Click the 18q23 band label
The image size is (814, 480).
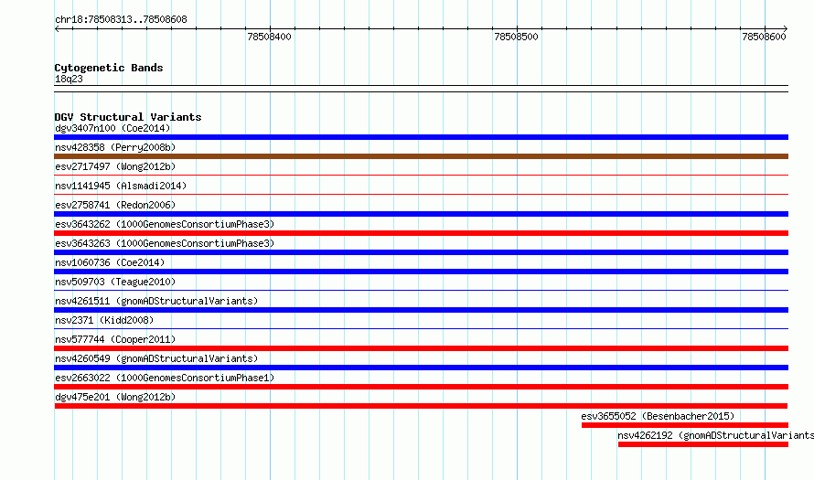click(x=69, y=79)
